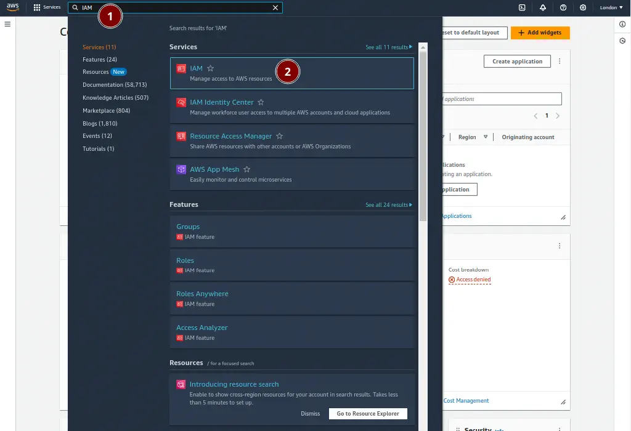Click the AWS App Mesh purple icon
Screen dimensions: 631x431
click(181, 169)
